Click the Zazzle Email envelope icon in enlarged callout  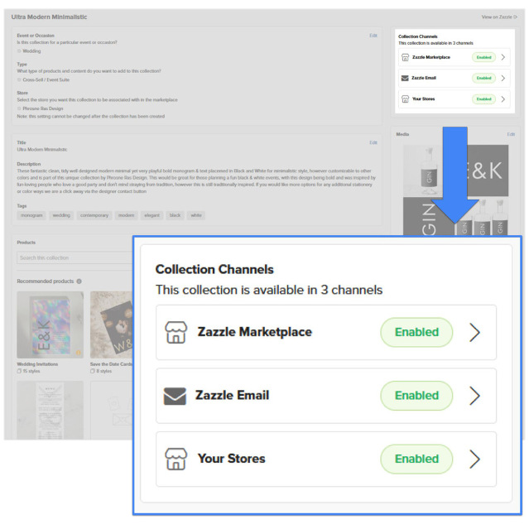point(175,396)
